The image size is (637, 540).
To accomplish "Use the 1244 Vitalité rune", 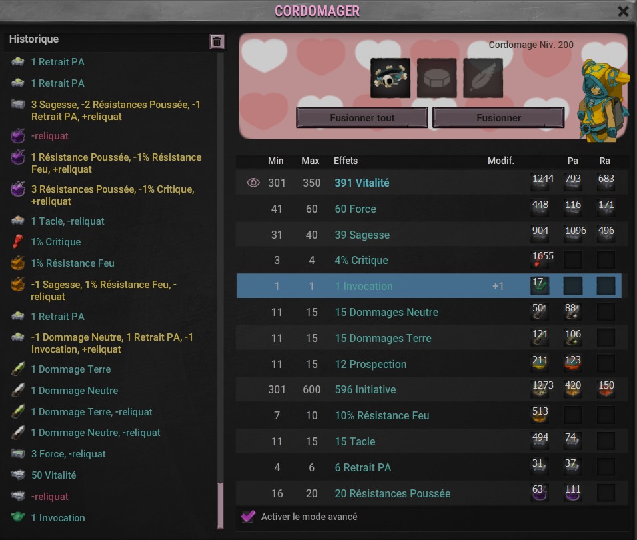I will (540, 183).
